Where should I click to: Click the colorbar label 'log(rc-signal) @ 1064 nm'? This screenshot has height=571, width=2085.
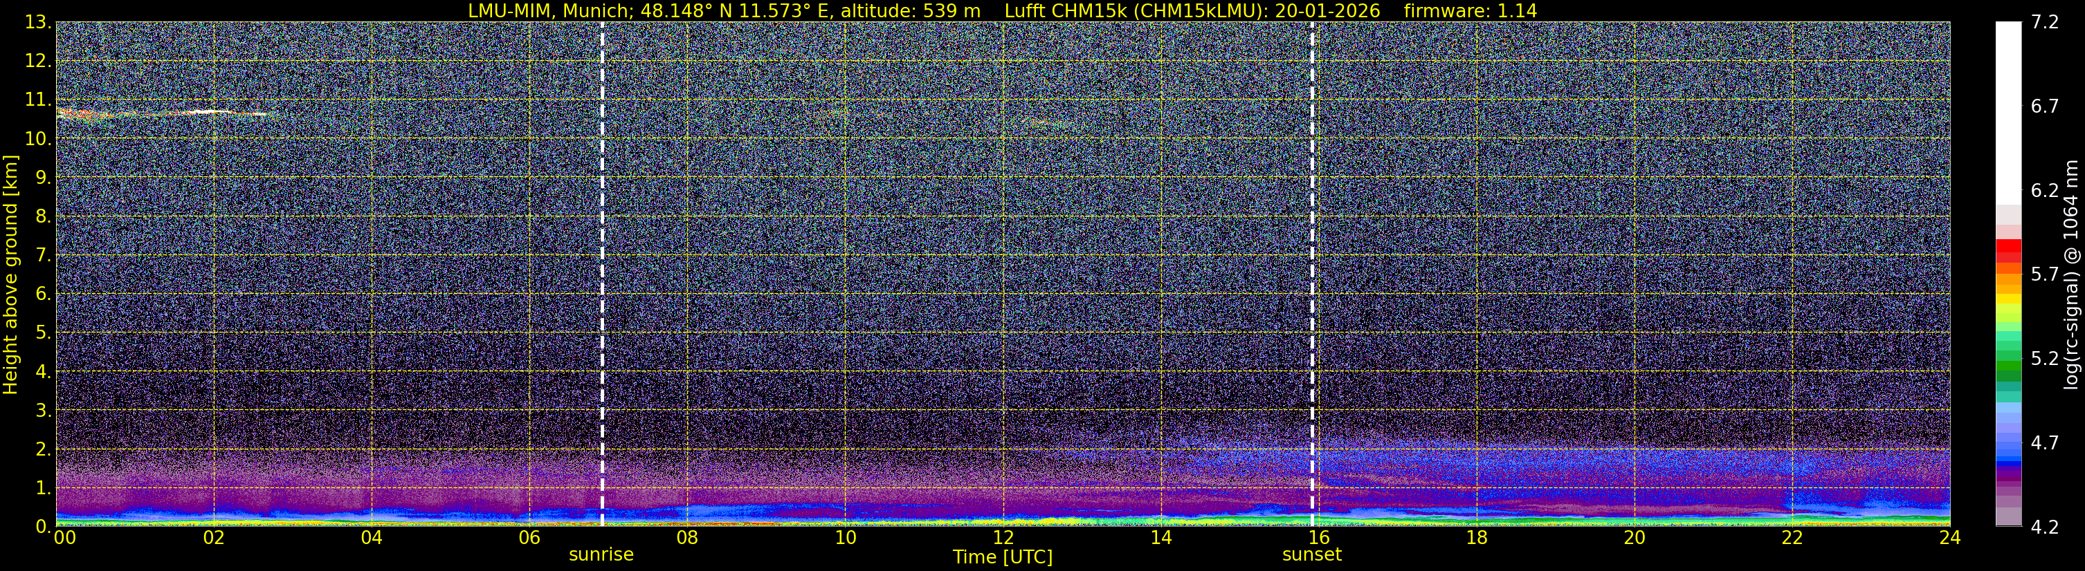pyautogui.click(x=2070, y=274)
